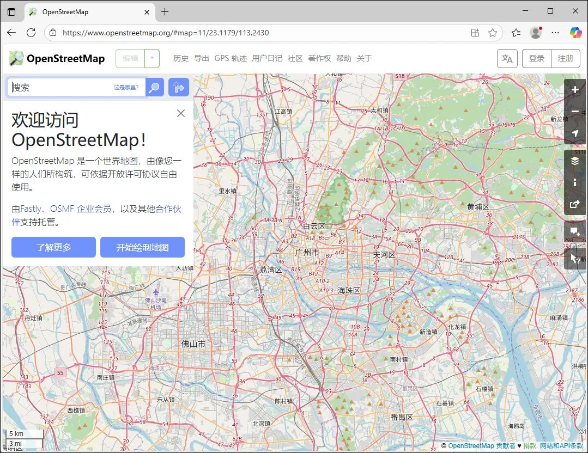Screen dimensions: 588x453
Task: Open the 社区 menu item
Action: pos(295,58)
